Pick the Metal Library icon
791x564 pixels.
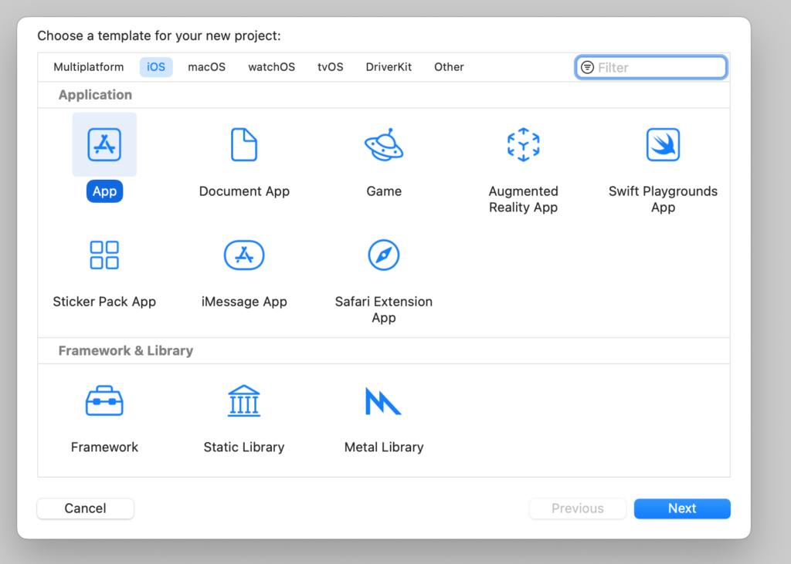(383, 401)
